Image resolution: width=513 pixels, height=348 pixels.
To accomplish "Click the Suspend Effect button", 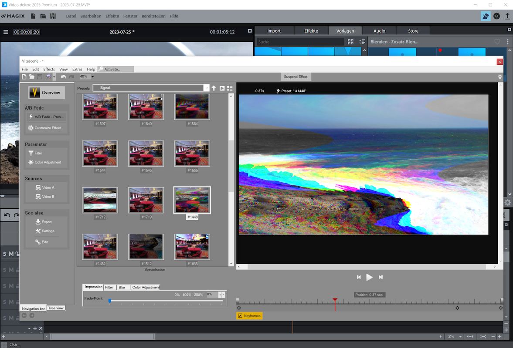I will tap(296, 77).
